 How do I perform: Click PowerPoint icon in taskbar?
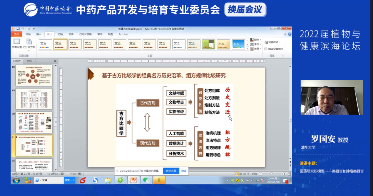133,180
